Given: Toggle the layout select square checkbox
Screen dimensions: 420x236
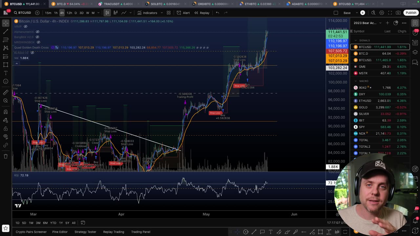Looking at the screenshot, I should (336, 13).
